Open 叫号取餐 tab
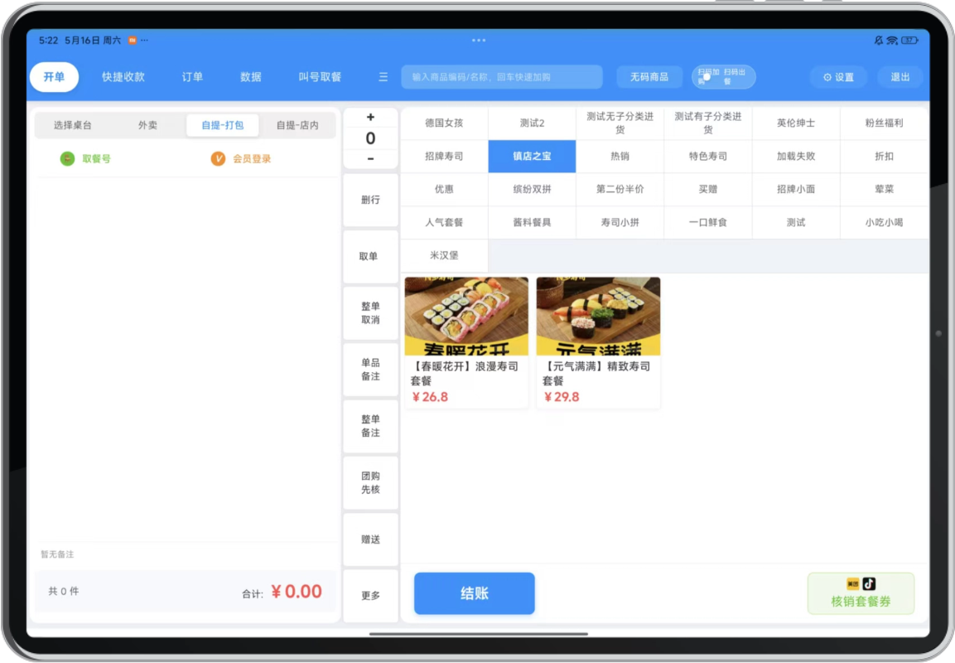Image resolution: width=955 pixels, height=663 pixels. (x=320, y=77)
